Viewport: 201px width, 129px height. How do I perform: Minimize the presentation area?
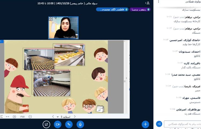point(1,41)
